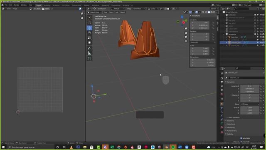Open the XYZ Euler rotation mode in sidebar
The image size is (266, 150).
click(203, 42)
